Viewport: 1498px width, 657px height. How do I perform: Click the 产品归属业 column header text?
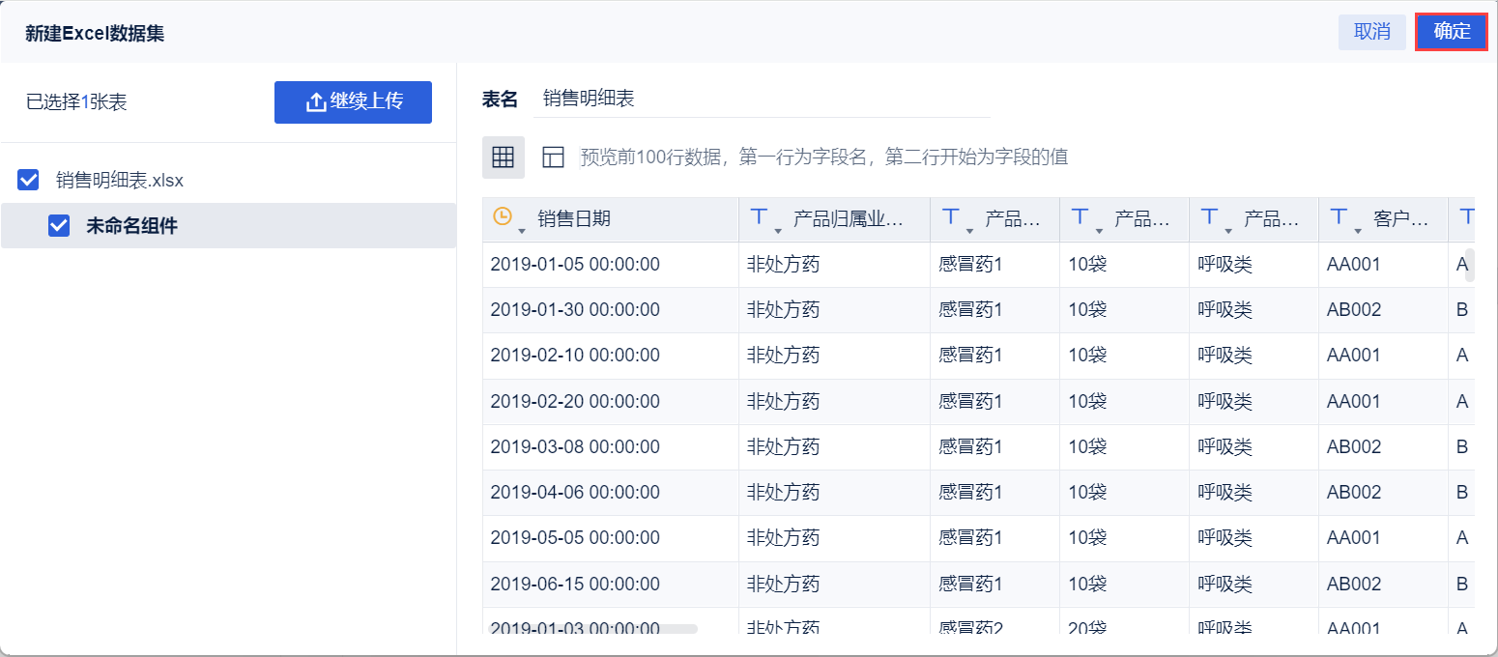(848, 219)
